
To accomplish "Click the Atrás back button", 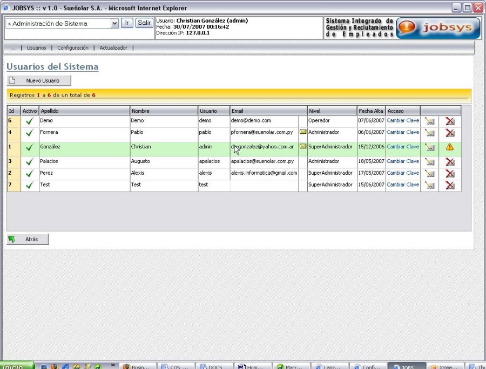I will coord(28,240).
